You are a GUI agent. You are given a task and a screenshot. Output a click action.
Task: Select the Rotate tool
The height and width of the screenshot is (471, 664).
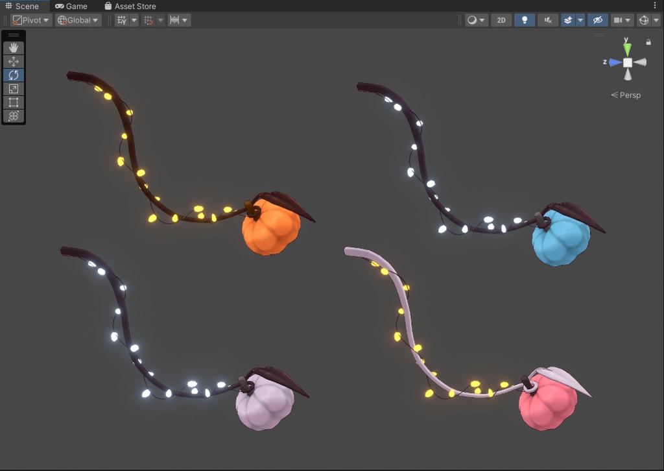(x=13, y=75)
